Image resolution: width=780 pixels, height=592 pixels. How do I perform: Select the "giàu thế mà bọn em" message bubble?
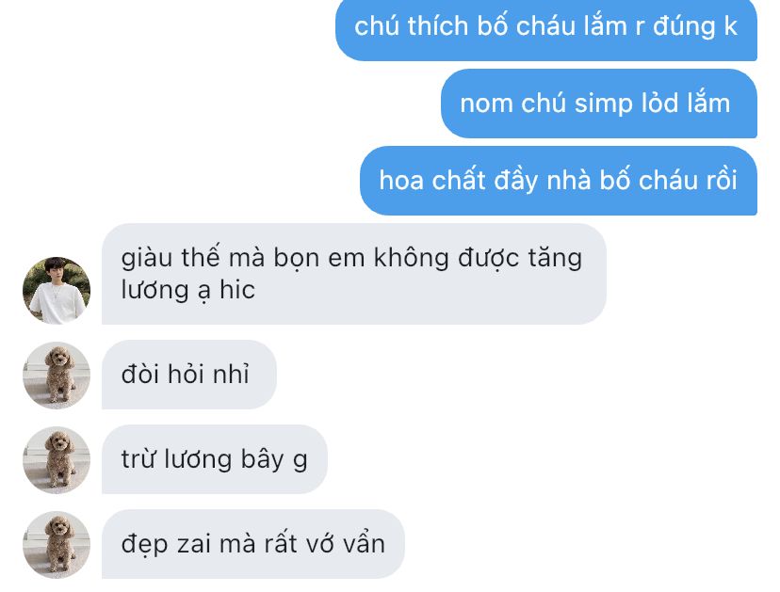[x=353, y=274]
